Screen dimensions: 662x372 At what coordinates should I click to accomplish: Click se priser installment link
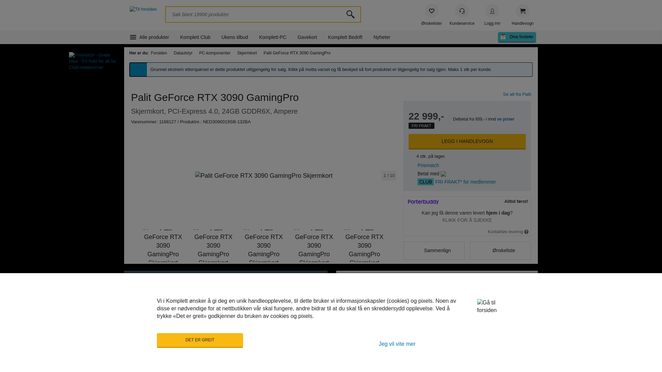tap(505, 119)
